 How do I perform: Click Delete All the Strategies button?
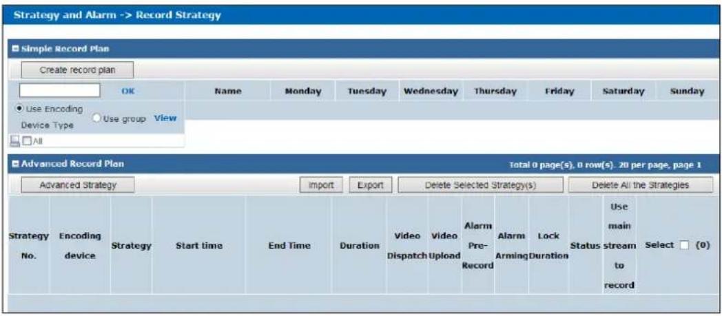coord(640,185)
